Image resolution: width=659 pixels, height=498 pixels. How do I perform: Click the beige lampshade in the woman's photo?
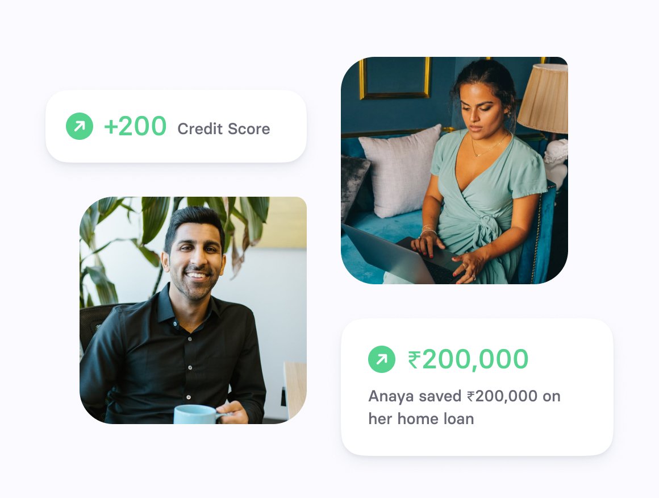[x=545, y=98]
